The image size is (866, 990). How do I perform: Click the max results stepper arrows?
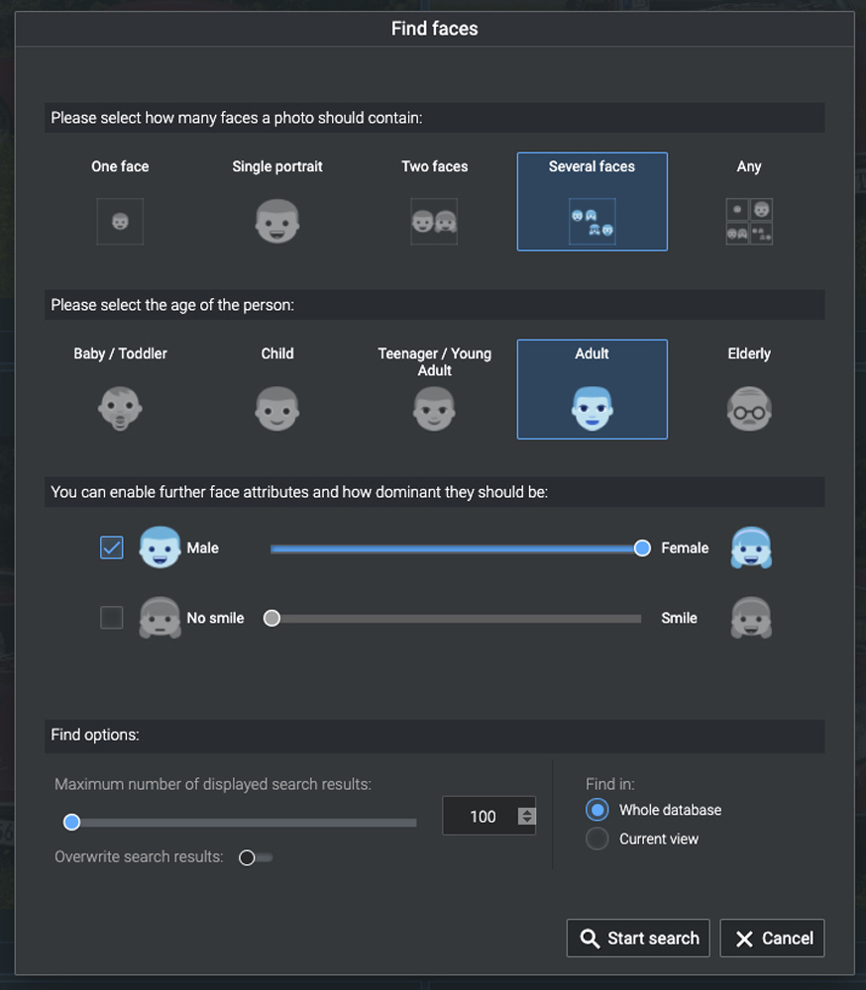coord(527,817)
